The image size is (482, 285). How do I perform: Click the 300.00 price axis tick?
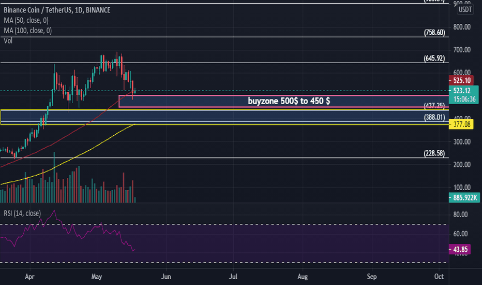coord(462,142)
